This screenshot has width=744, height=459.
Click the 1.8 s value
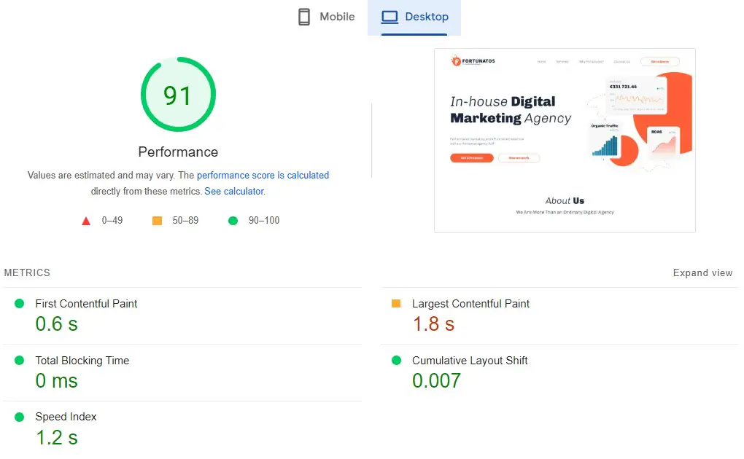(x=433, y=324)
